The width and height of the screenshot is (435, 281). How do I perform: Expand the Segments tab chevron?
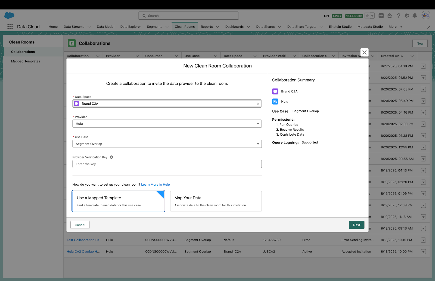pyautogui.click(x=167, y=27)
